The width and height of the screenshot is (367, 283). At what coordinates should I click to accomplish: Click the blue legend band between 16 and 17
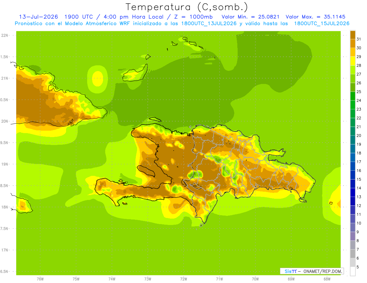[353, 166]
